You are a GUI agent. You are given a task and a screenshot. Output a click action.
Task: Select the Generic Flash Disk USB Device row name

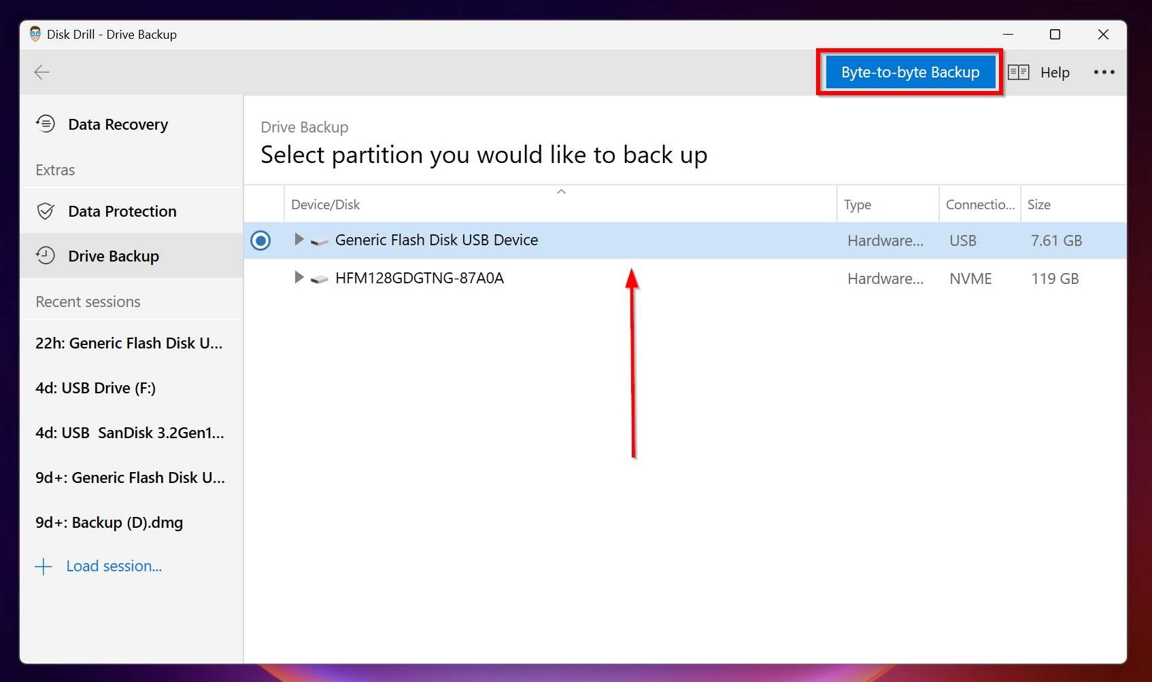tap(437, 240)
